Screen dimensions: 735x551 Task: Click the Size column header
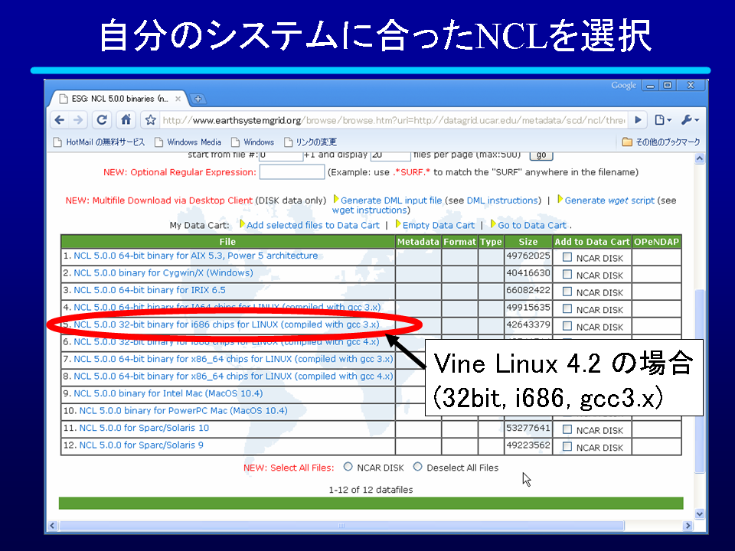(528, 242)
